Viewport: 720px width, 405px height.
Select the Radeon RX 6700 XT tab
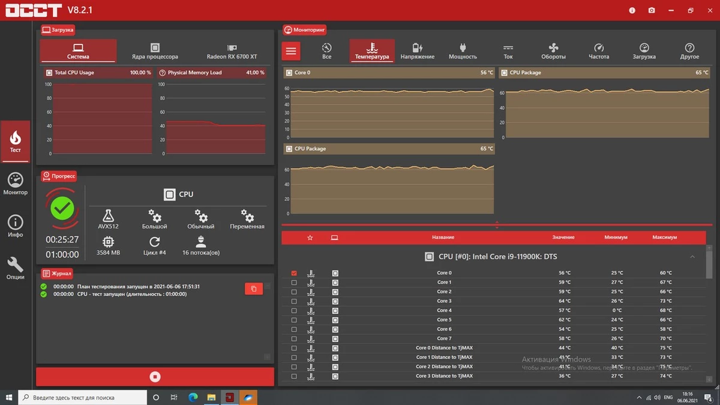pos(232,51)
